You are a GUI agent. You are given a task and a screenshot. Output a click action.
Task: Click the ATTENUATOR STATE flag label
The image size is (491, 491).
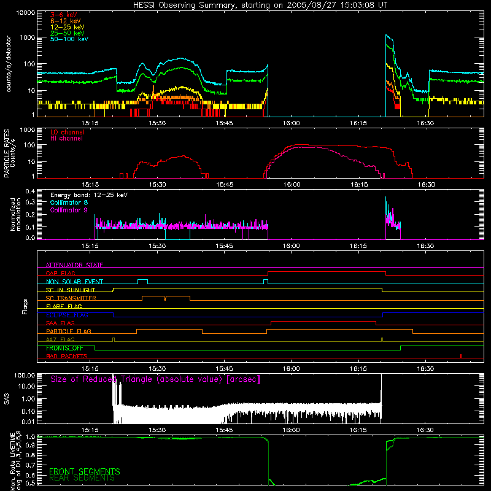[x=74, y=265]
